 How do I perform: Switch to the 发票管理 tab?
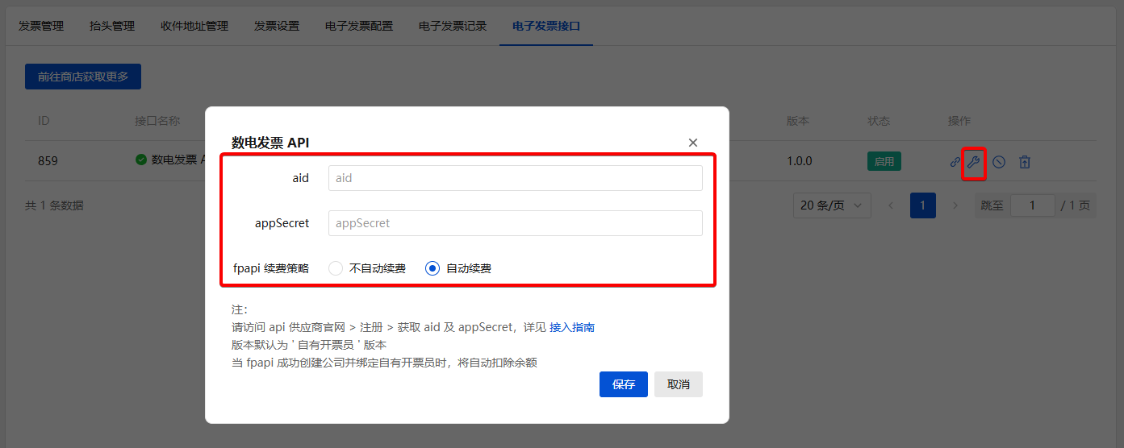coord(41,26)
